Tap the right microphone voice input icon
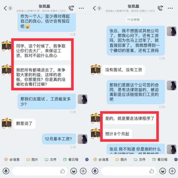178x178 pixels. (95, 171)
